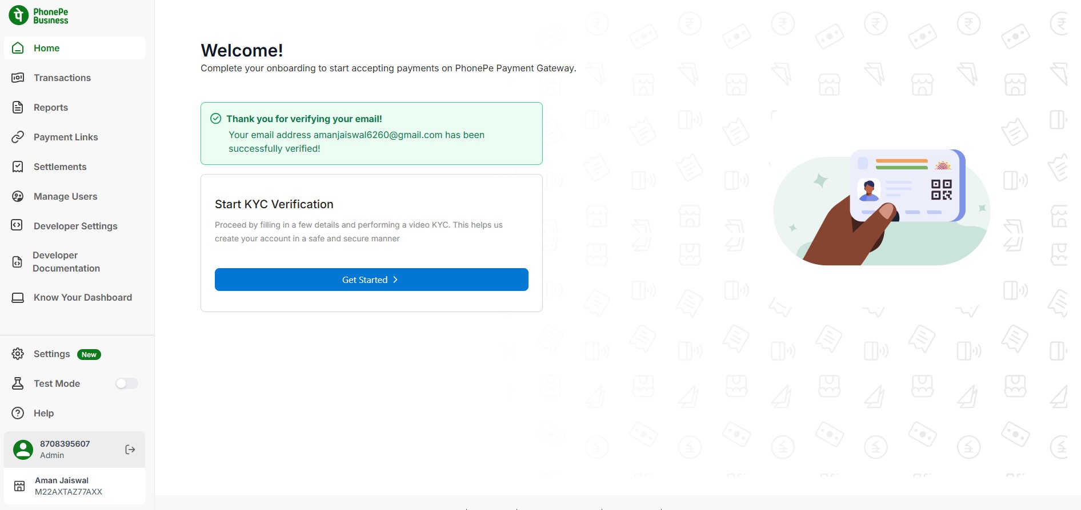Click the arrow inside Get Started button
The image size is (1081, 510).
pos(395,280)
